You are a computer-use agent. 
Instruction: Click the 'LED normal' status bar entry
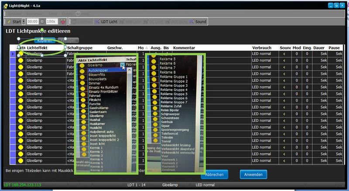point(205,185)
